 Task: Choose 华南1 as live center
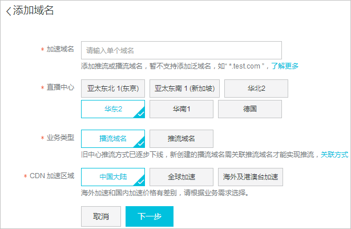pyautogui.click(x=181, y=109)
